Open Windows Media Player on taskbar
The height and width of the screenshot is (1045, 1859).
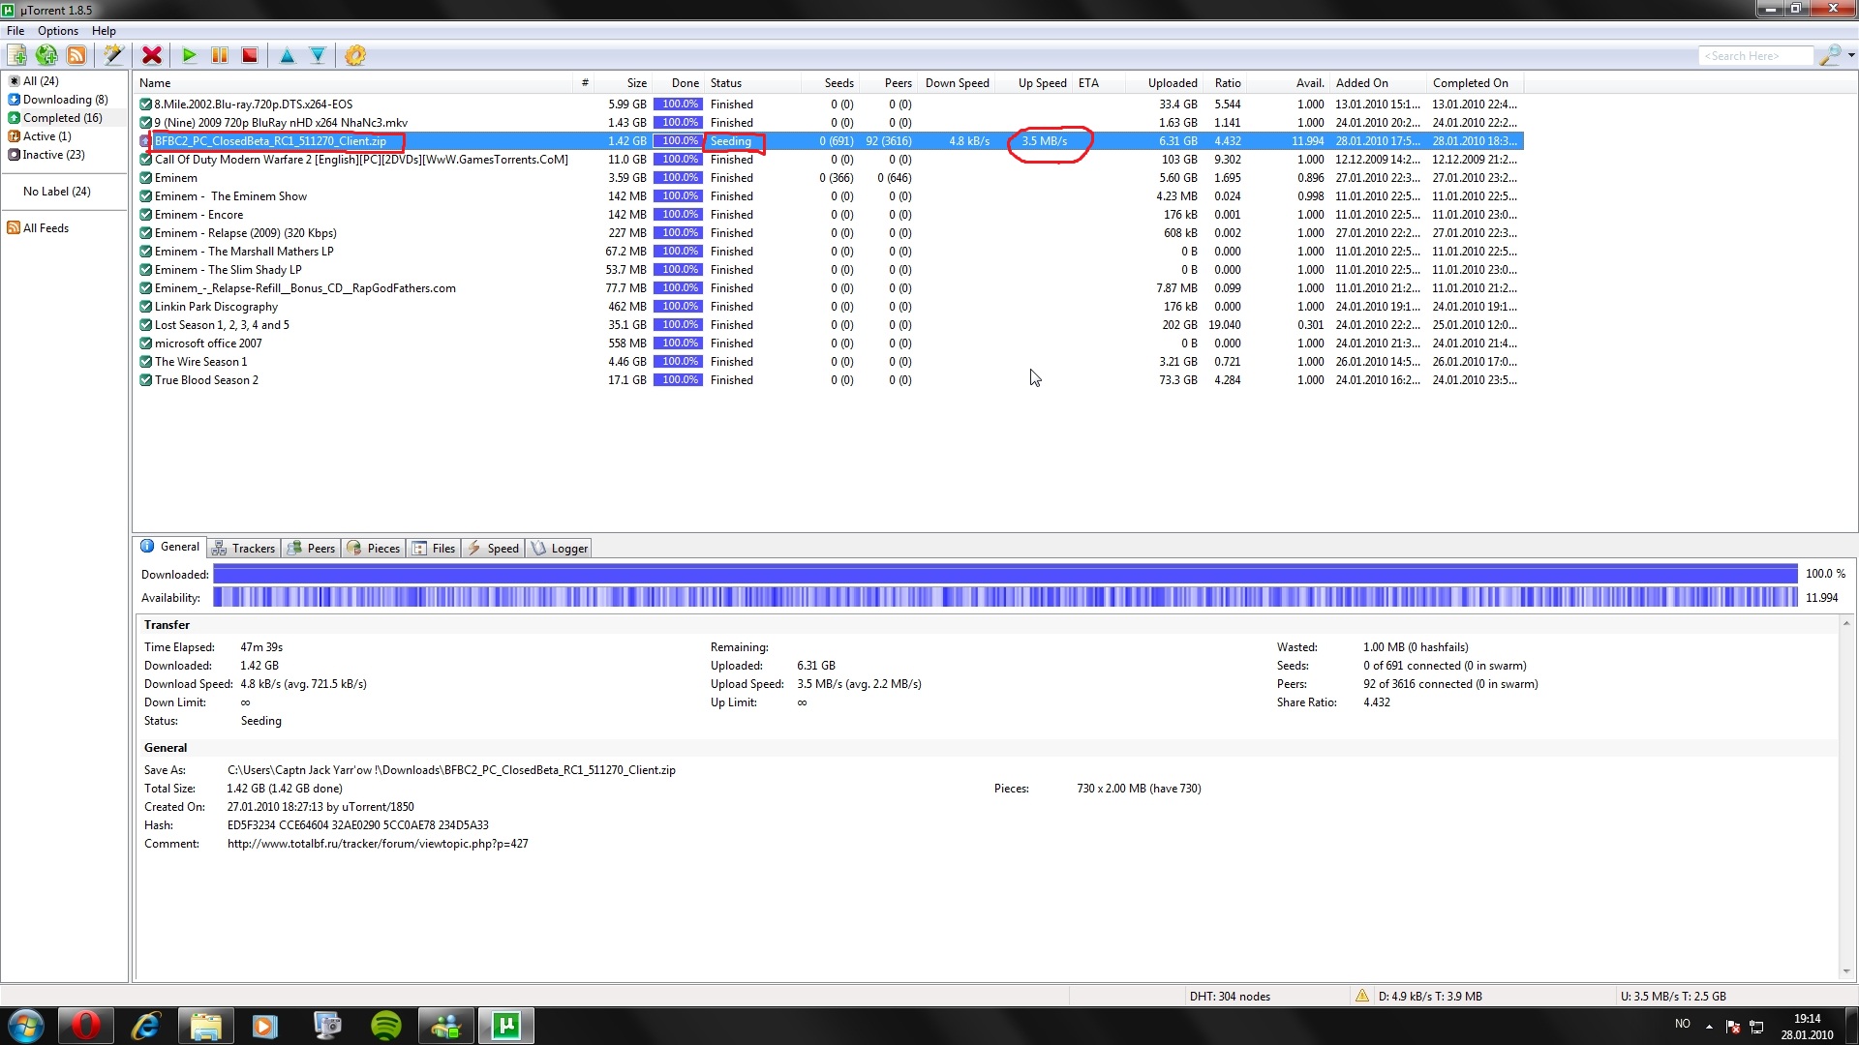point(264,1026)
